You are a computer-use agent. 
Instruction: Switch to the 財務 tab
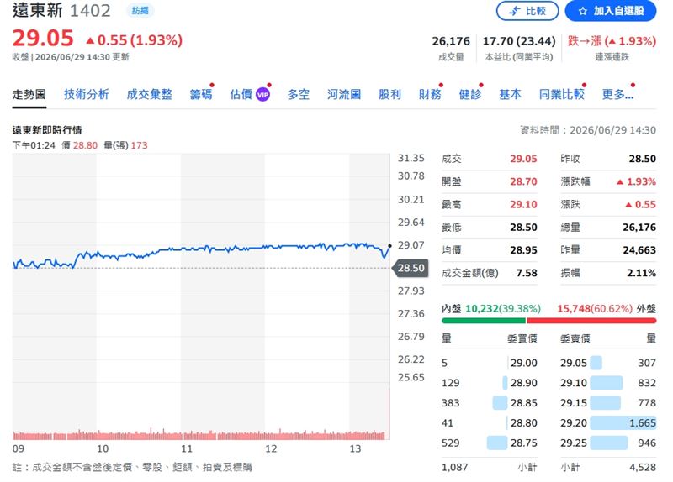coord(430,94)
